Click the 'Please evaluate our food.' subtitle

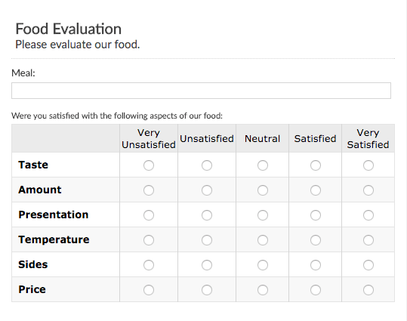click(78, 45)
